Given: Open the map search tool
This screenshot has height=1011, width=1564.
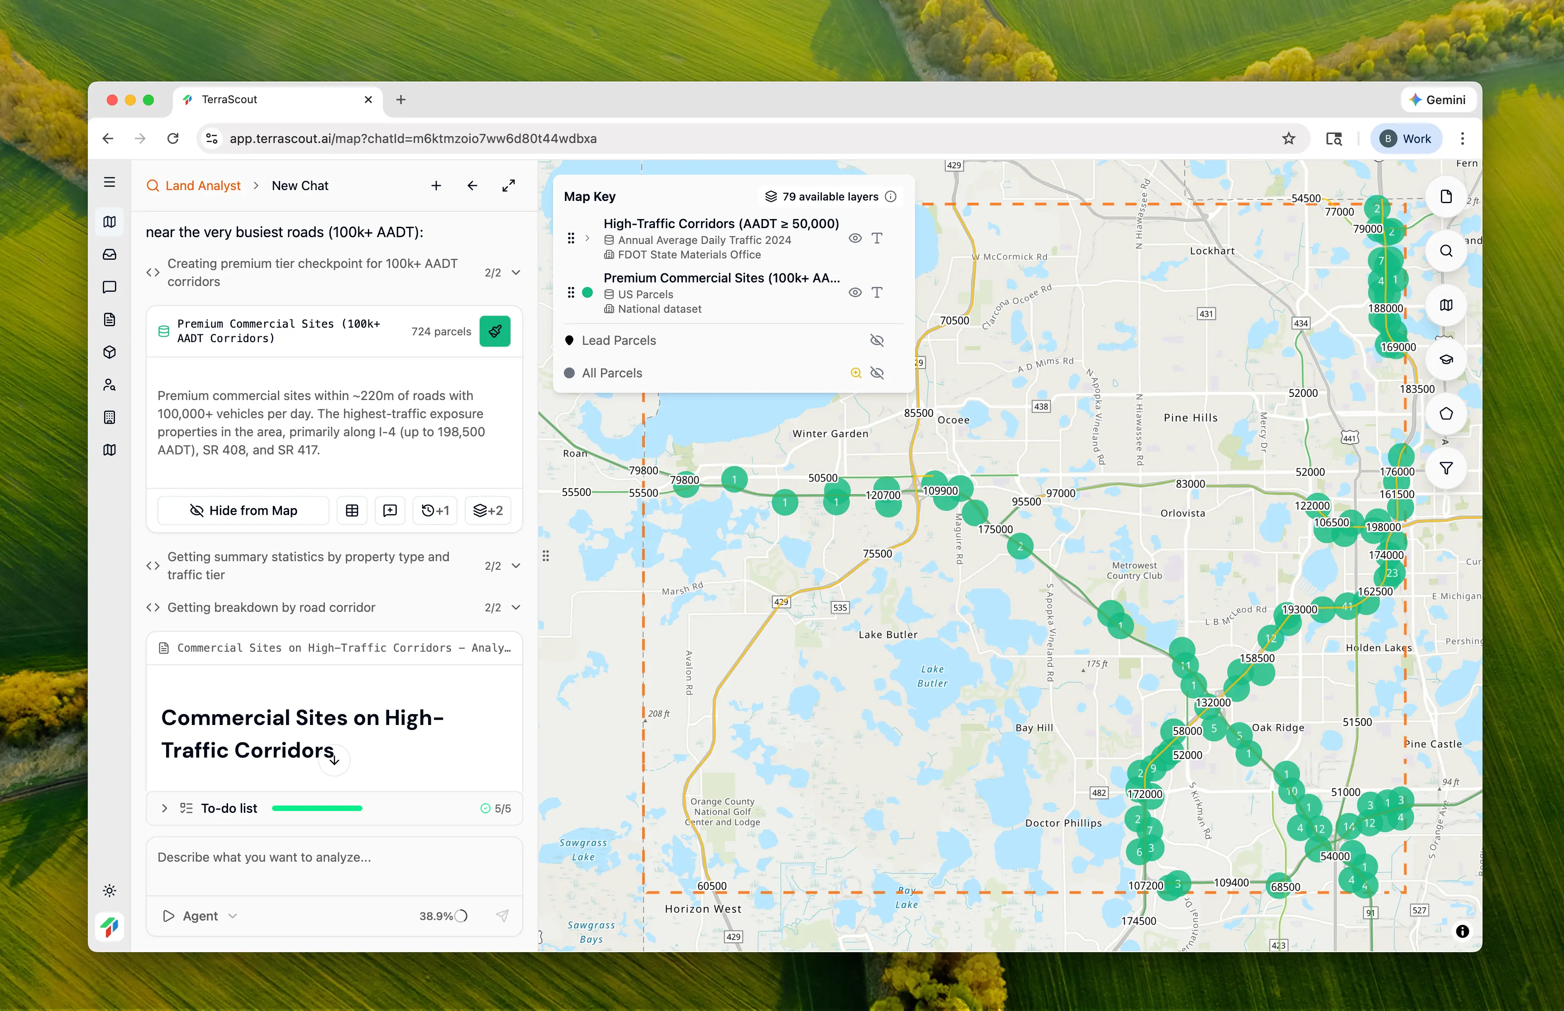Looking at the screenshot, I should tap(1446, 251).
